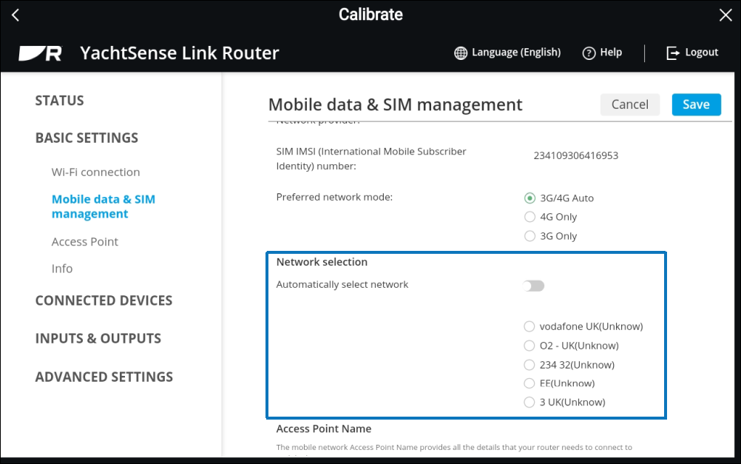
Task: Select the 3 UK(Unknow) network
Action: coord(529,403)
